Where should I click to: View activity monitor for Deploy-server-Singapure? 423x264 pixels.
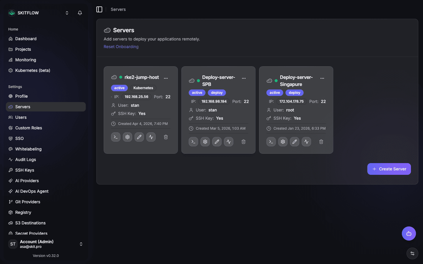point(306,142)
